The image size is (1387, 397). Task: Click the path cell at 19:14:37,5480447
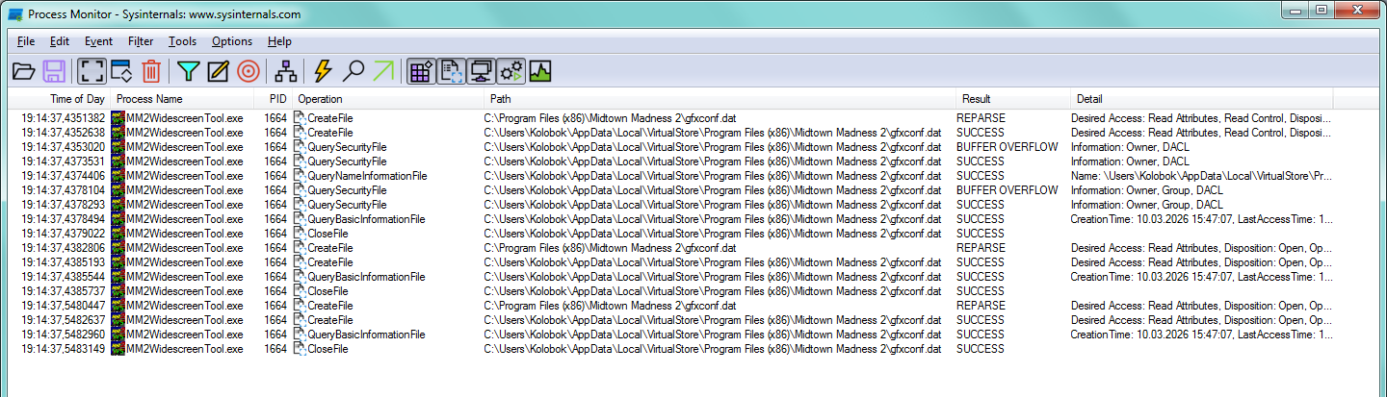(x=611, y=306)
